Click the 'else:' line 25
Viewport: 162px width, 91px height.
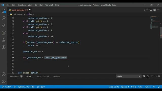click(26, 33)
